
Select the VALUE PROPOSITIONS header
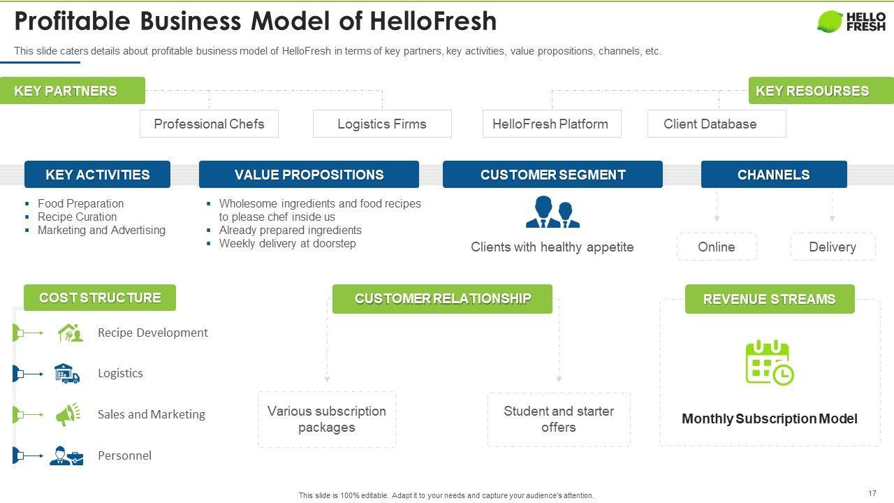[x=309, y=175]
